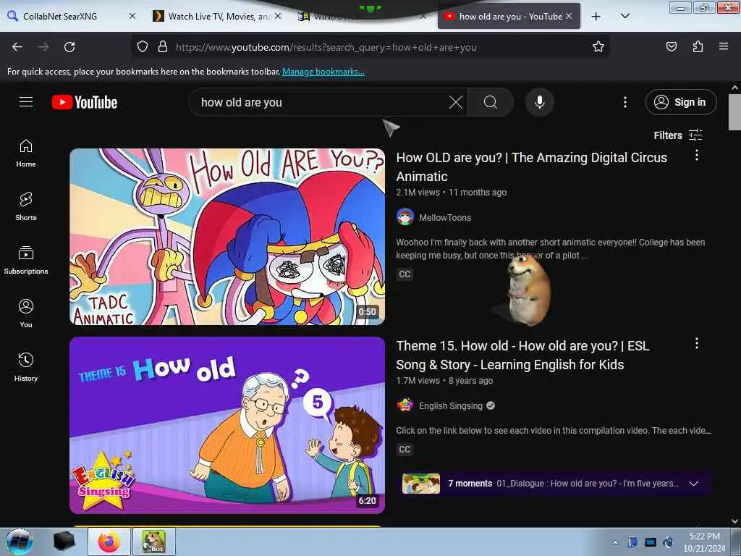
Task: Click the system tray network monitor icon
Action: coord(651,542)
